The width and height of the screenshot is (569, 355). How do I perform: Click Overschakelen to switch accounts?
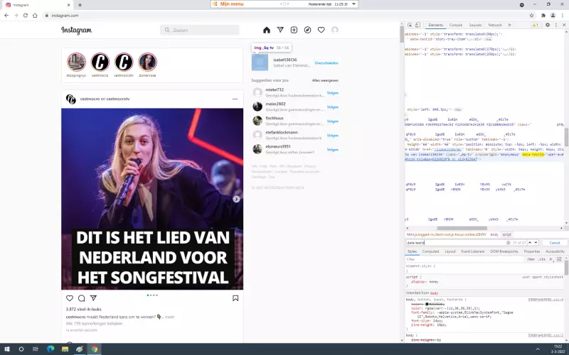point(326,63)
